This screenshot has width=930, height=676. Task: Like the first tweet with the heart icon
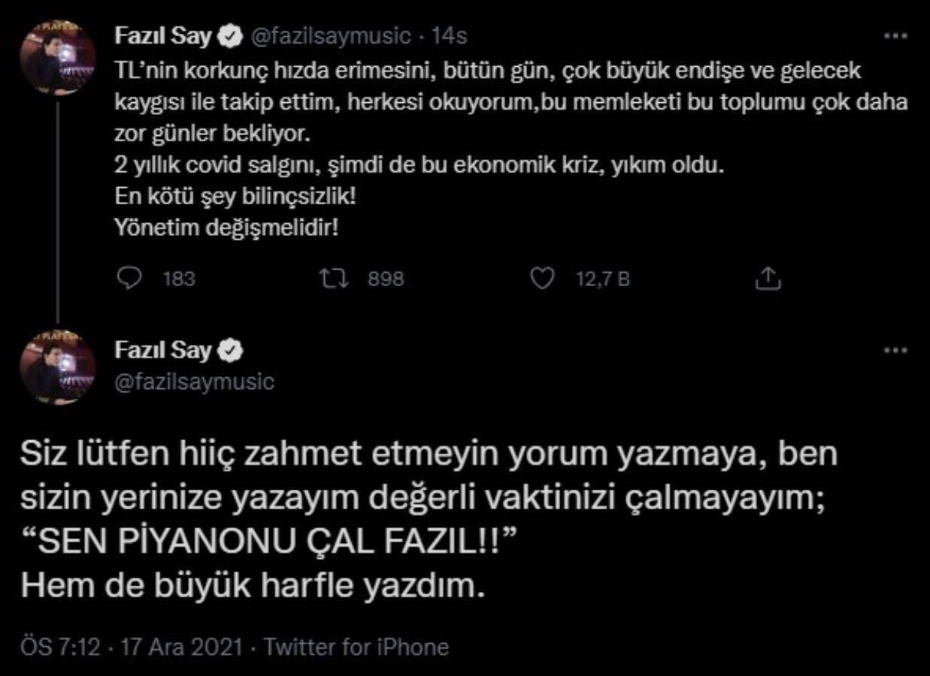click(542, 279)
